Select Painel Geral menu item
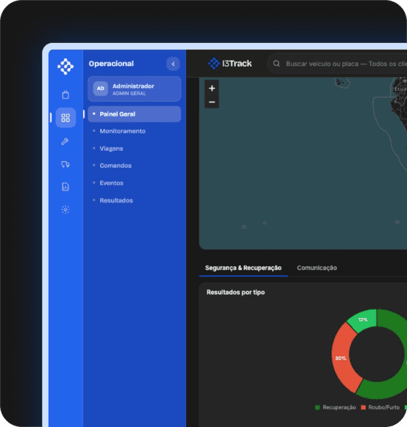The height and width of the screenshot is (427, 407). tap(134, 114)
